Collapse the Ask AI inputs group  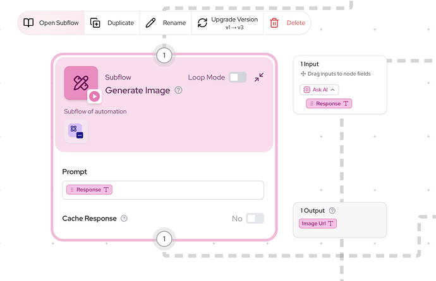pos(332,89)
